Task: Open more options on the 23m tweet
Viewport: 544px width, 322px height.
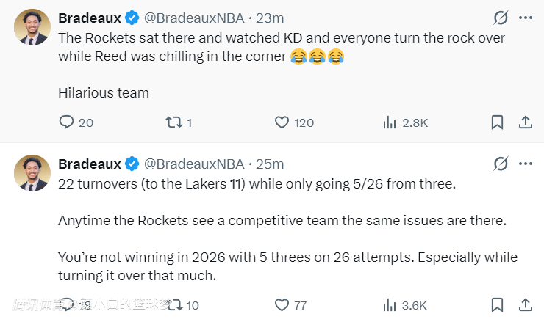Action: point(526,18)
